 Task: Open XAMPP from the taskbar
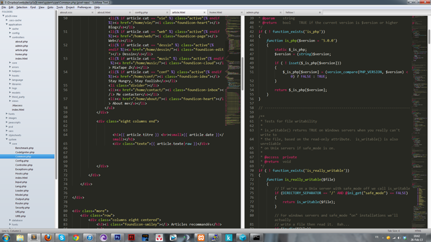point(201,237)
